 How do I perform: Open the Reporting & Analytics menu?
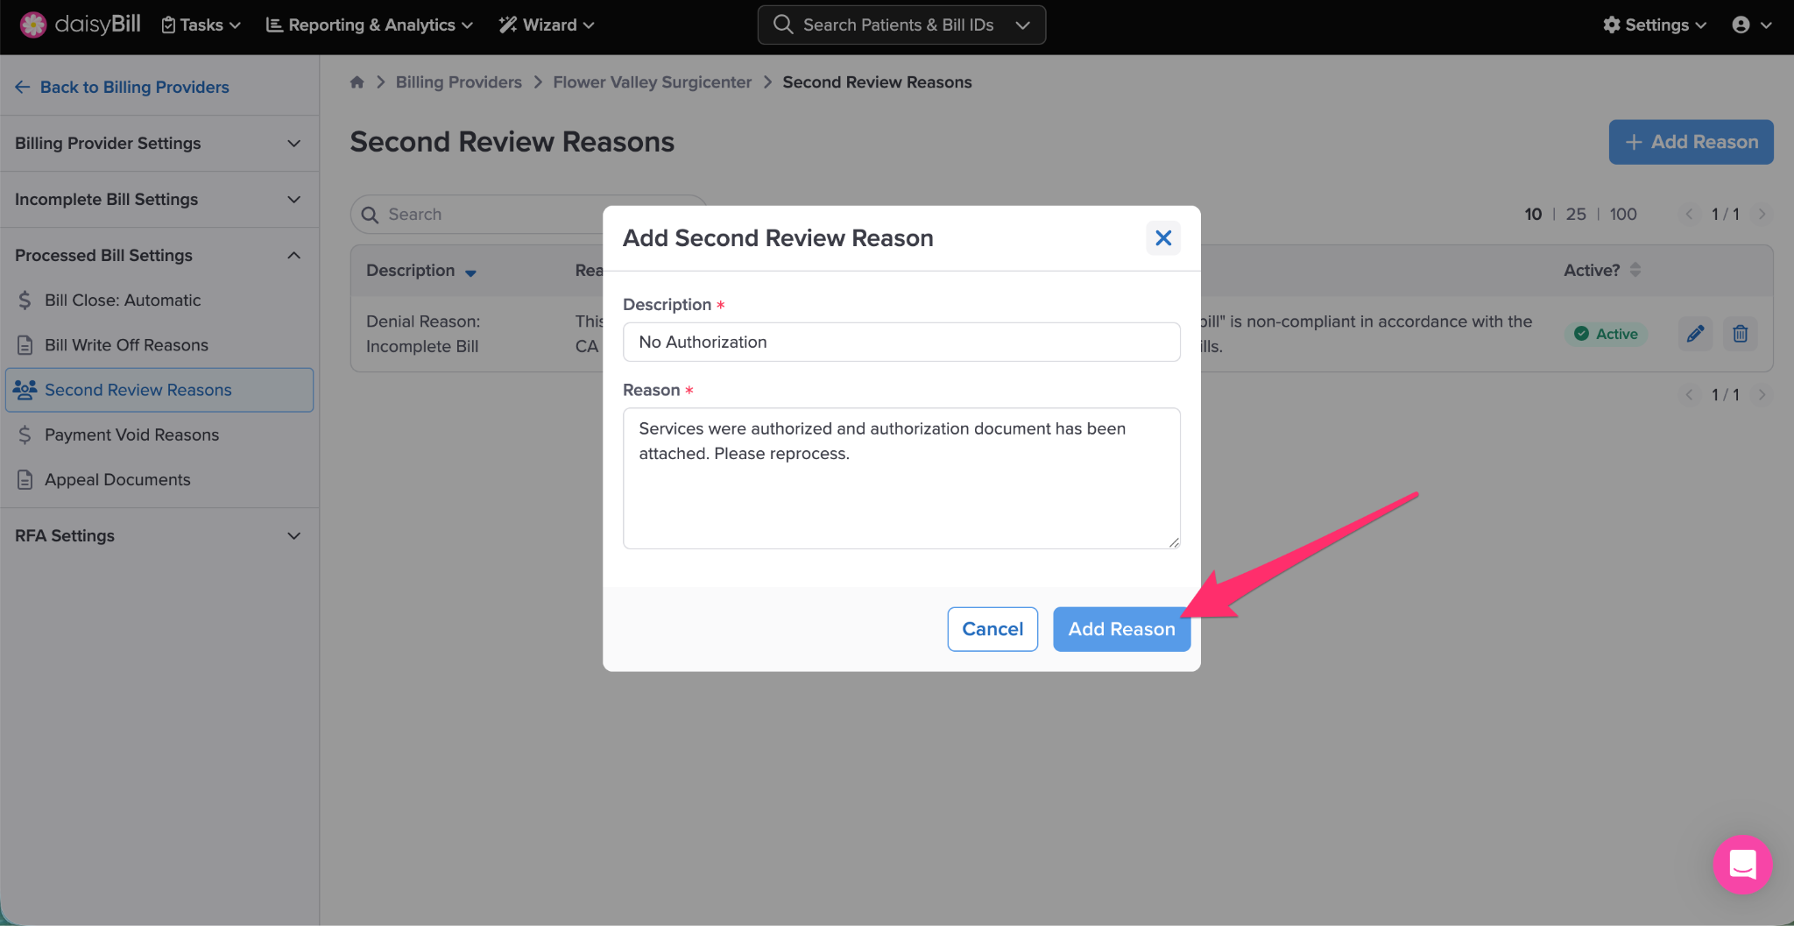369,25
